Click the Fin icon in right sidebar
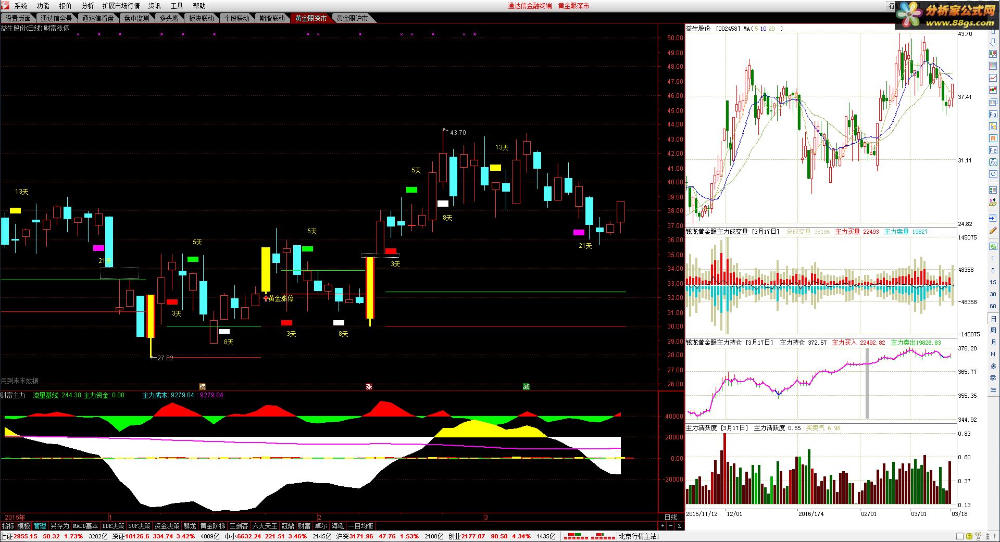Viewport: 1000px width, 542px height. coord(993,115)
